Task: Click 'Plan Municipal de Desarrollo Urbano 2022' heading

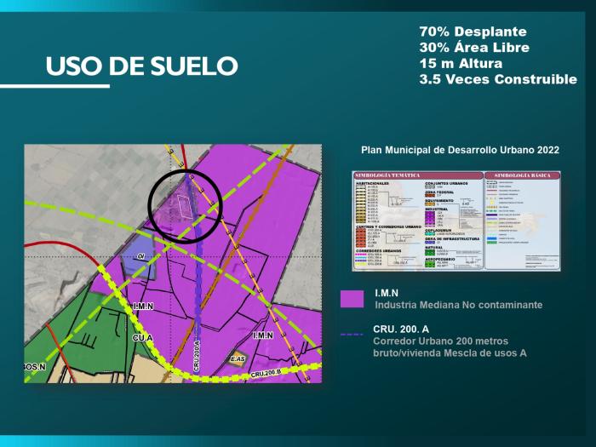Action: click(x=460, y=150)
